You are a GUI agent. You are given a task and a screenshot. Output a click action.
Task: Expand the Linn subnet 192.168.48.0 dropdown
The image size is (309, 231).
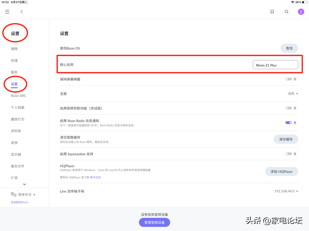point(286,191)
